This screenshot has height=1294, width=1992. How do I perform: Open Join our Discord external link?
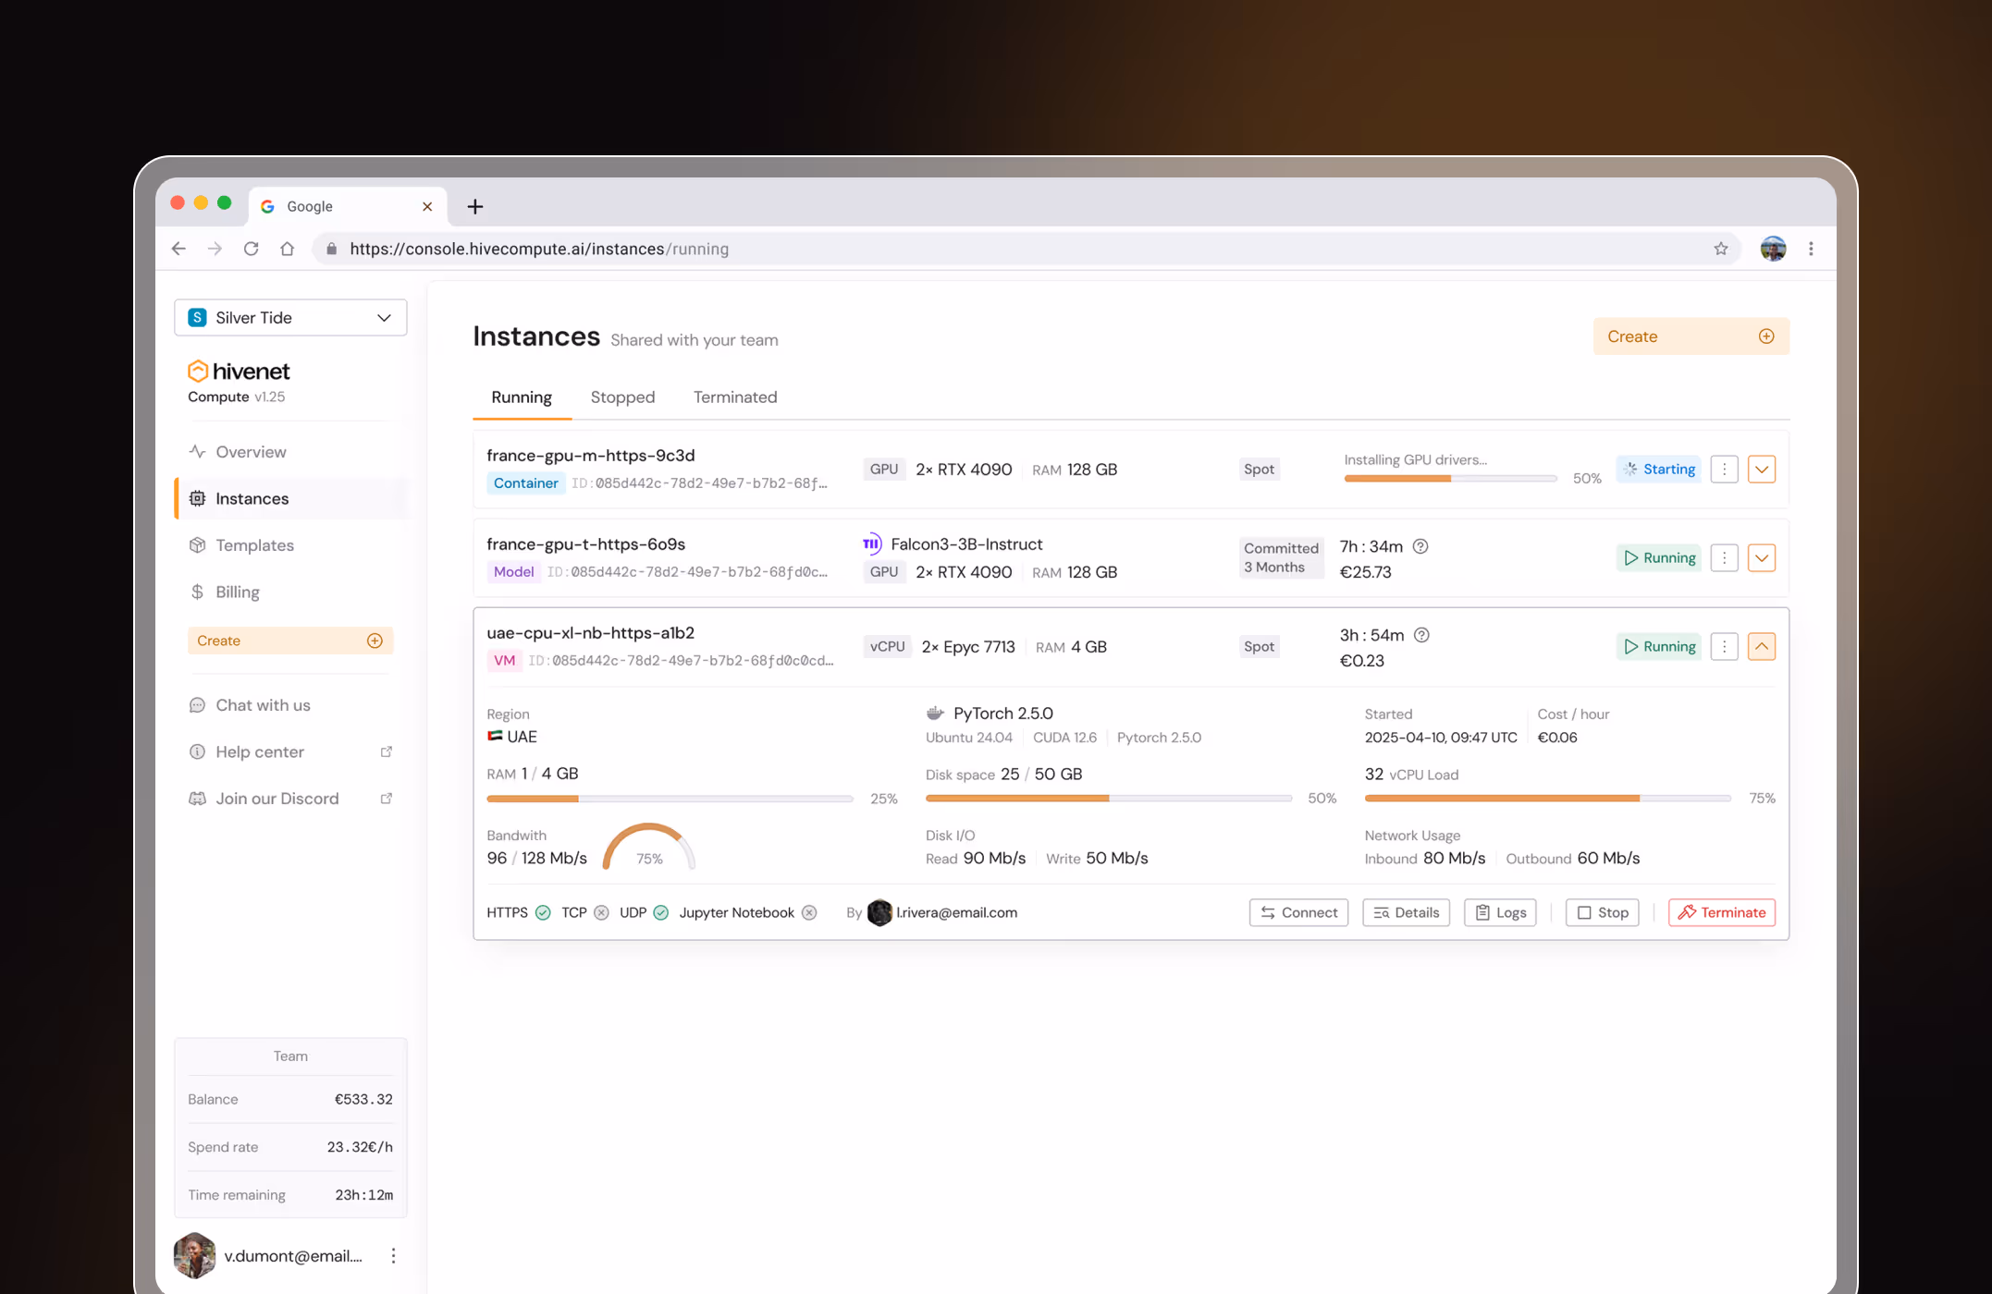[x=277, y=799]
